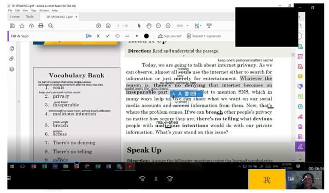The width and height of the screenshot is (329, 193).
Task: Open the File menu
Action: pos(10,10)
